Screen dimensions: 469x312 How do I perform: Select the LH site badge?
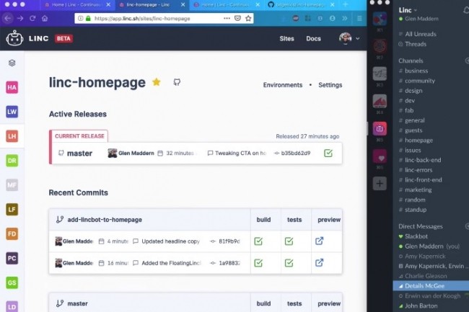(x=12, y=136)
